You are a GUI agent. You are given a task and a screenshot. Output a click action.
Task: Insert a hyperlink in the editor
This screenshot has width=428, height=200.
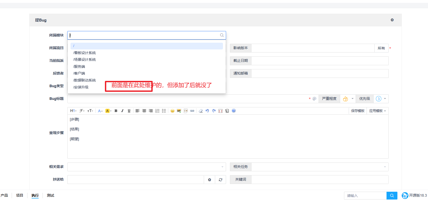(192, 111)
